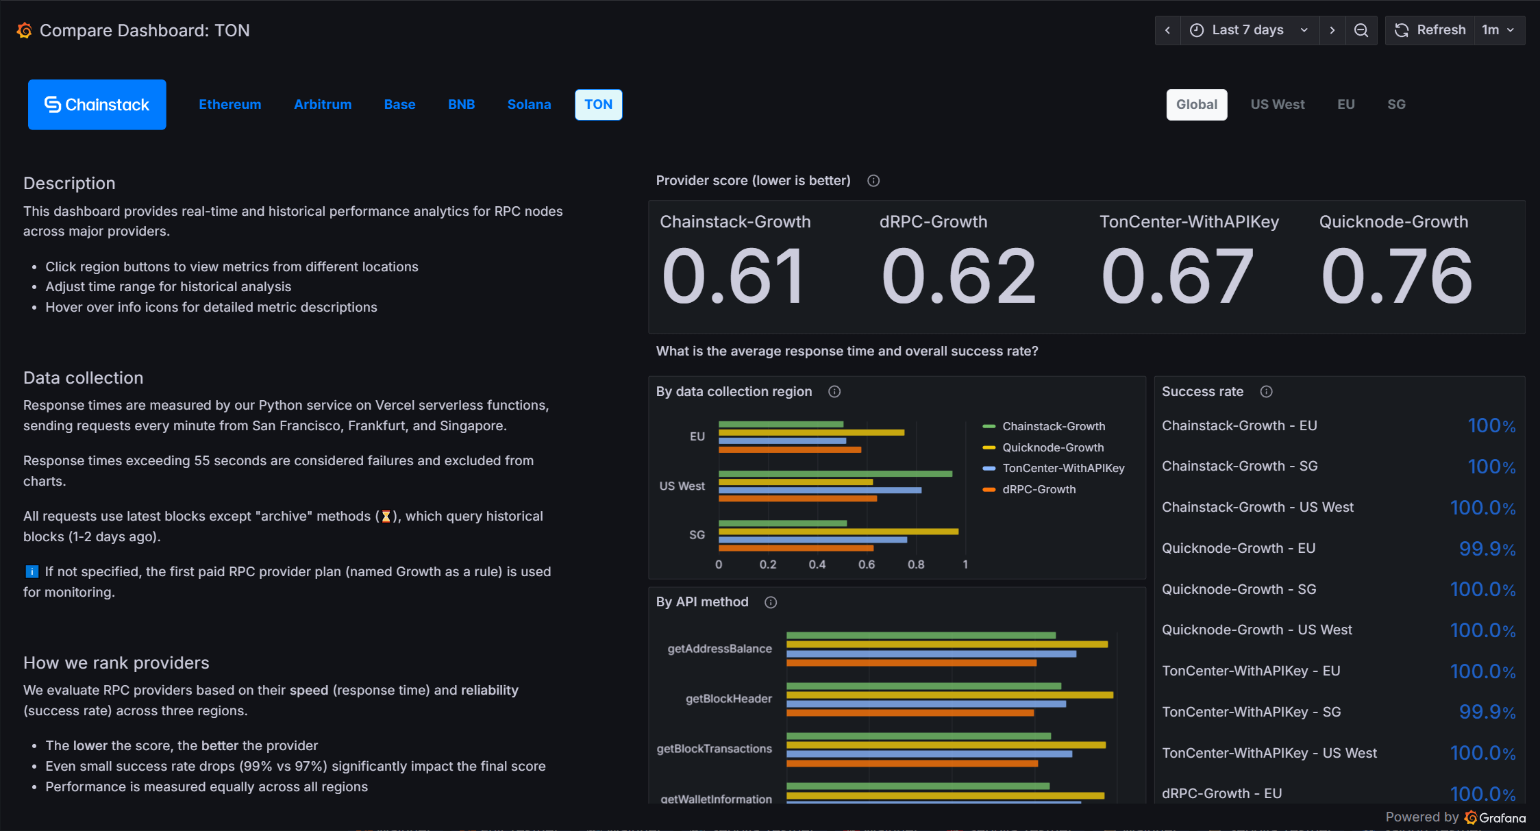Click the EU label in region chart

697,436
